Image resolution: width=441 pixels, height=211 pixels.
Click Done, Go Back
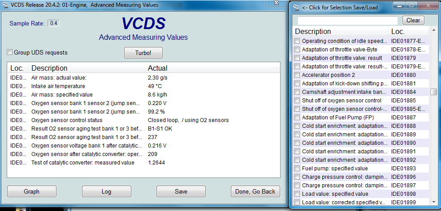(x=255, y=191)
